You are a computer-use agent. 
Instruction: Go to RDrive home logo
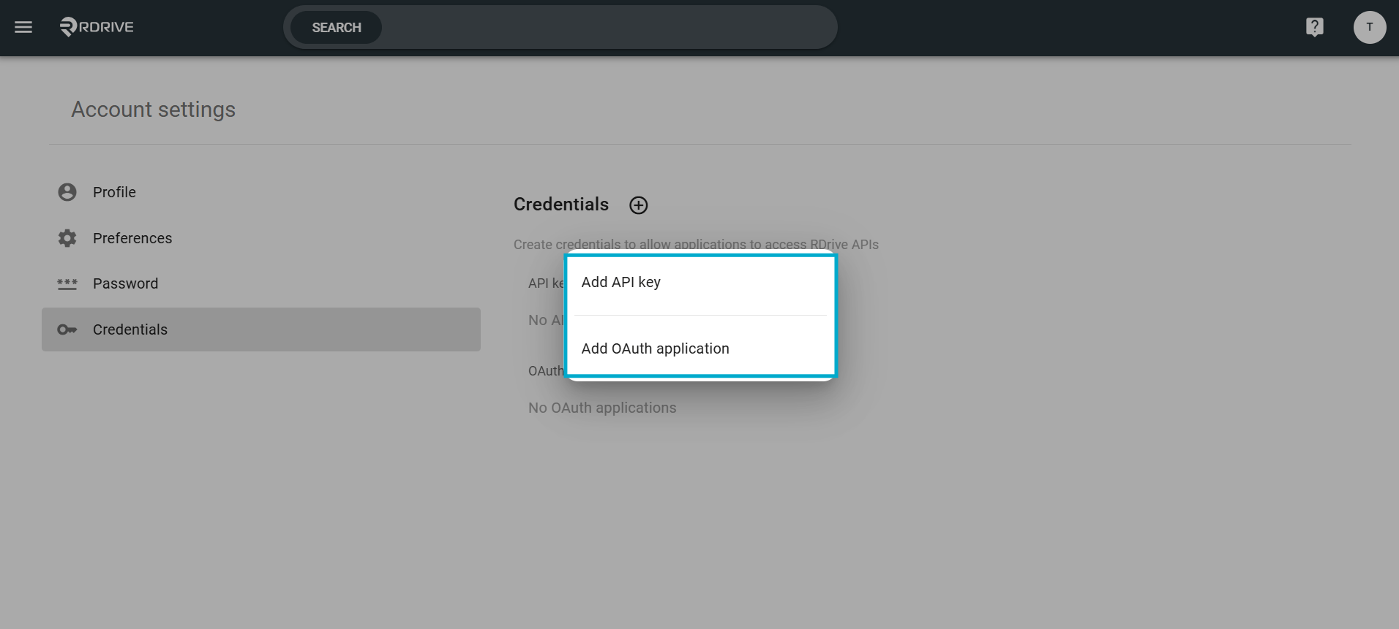[x=97, y=27]
